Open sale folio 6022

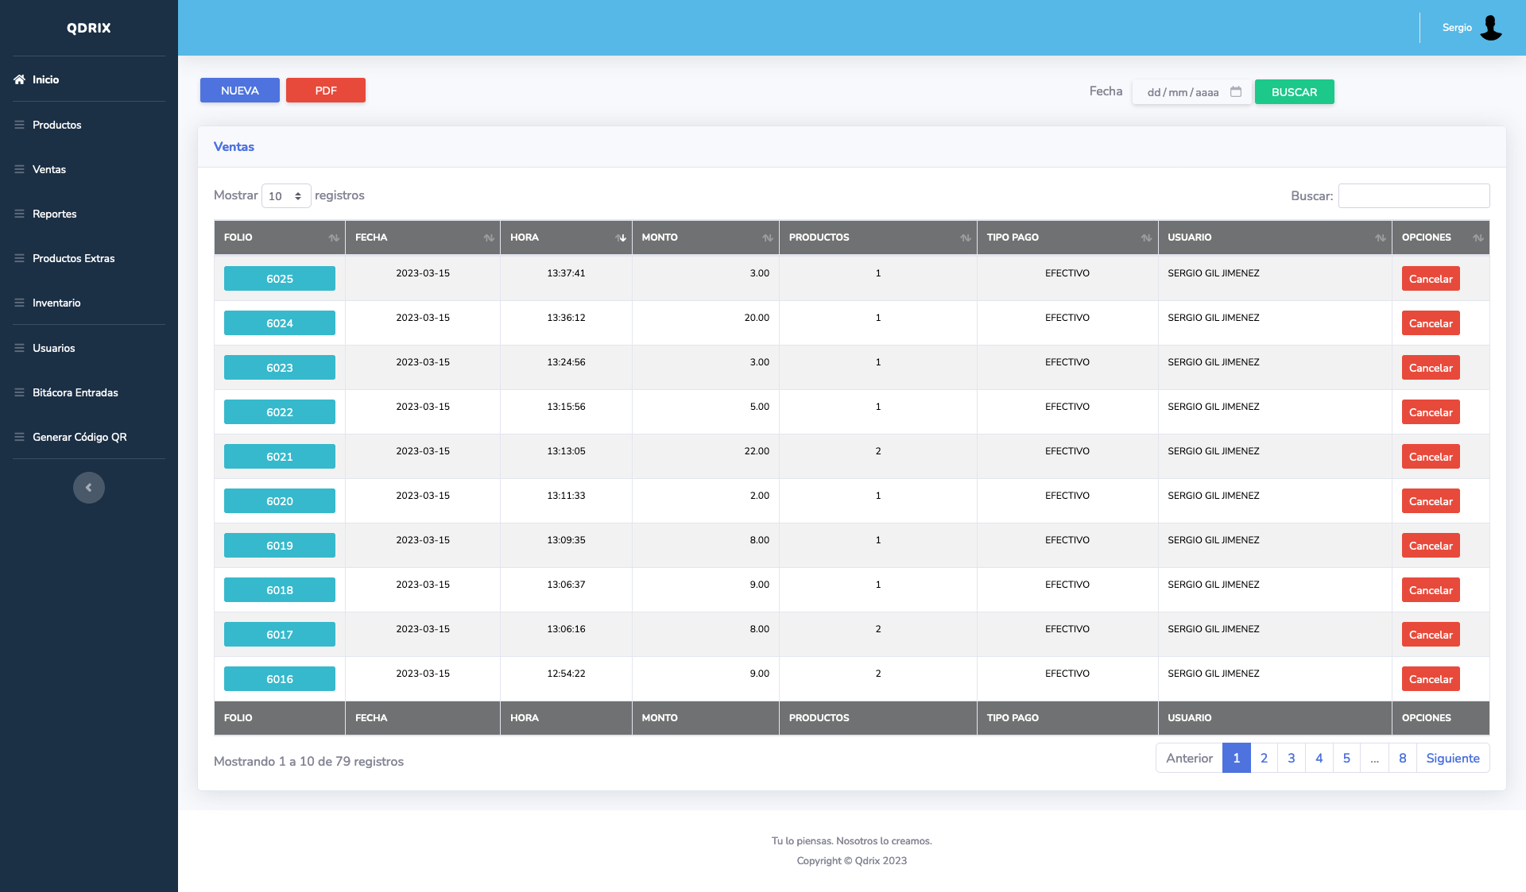(x=280, y=412)
